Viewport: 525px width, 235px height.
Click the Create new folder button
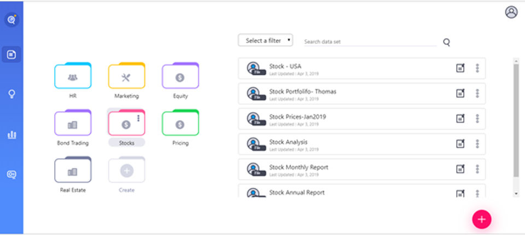[x=126, y=171]
